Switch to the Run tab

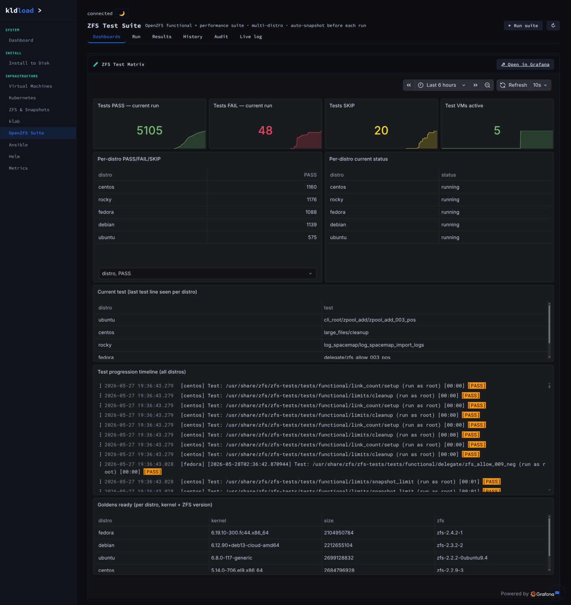136,37
